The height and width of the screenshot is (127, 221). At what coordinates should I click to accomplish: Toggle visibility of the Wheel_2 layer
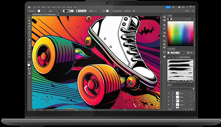click(169, 101)
